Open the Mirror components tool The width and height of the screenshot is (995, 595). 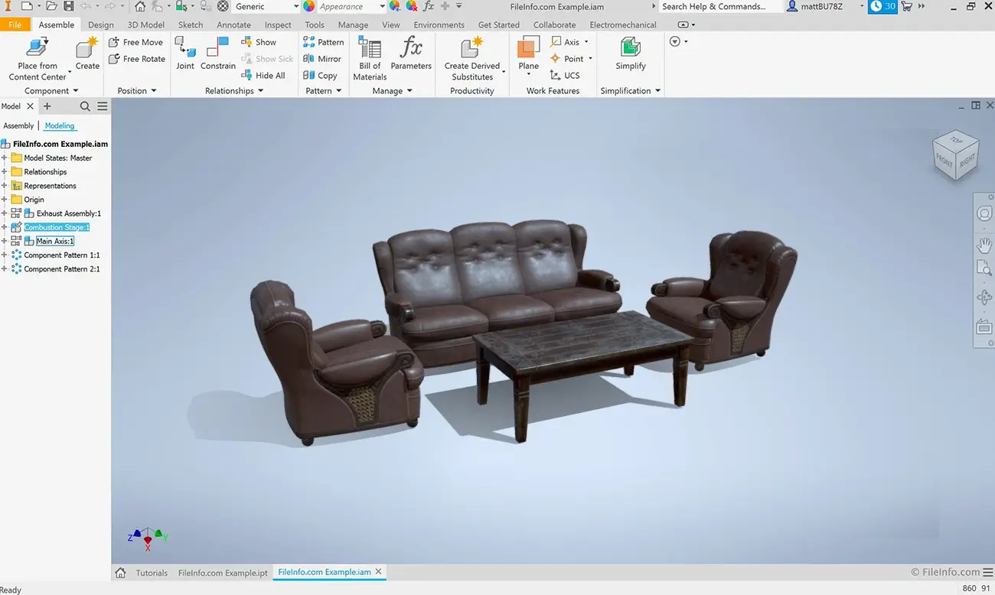(x=322, y=58)
